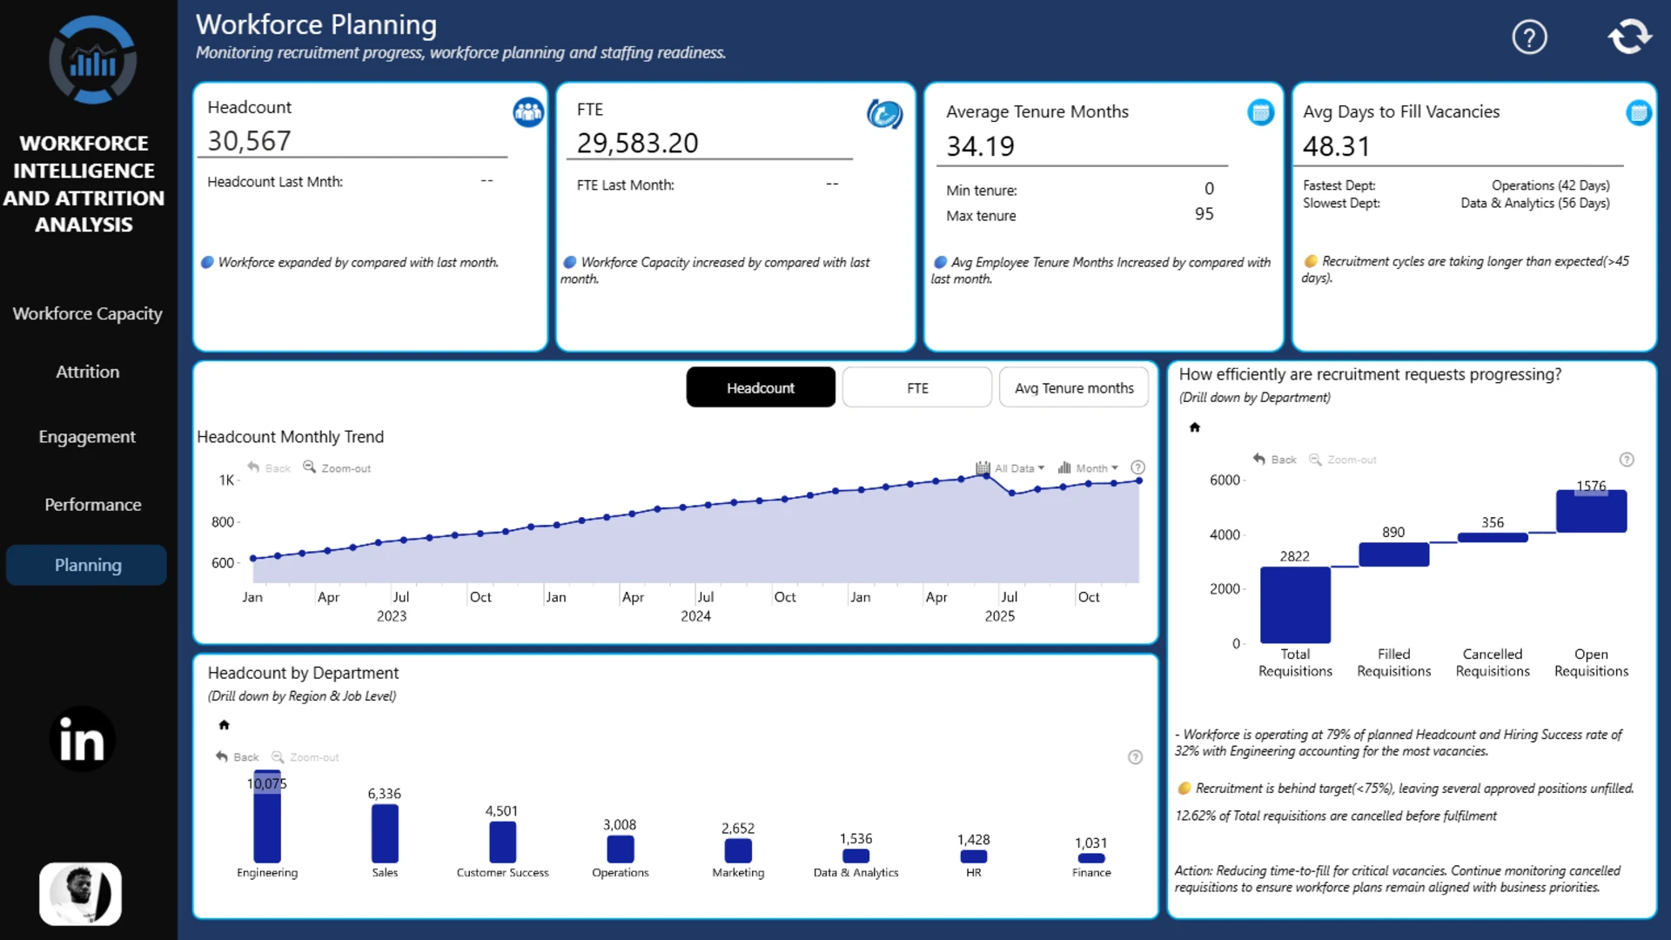Click Back in the recruitment requests chart

pos(1275,460)
